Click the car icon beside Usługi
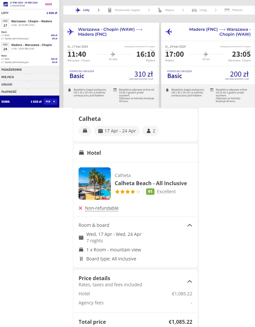The width and height of the screenshot is (255, 327). (194, 10)
